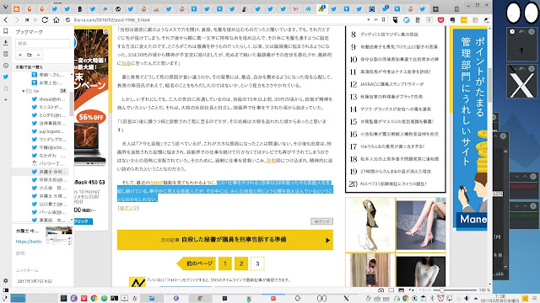Add a new web panel

(6, 99)
